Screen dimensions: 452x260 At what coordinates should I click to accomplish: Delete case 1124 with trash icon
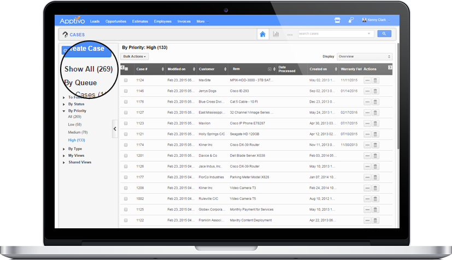(x=375, y=80)
